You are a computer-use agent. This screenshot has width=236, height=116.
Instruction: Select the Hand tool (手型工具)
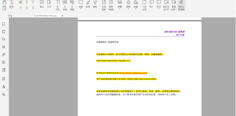4,5
